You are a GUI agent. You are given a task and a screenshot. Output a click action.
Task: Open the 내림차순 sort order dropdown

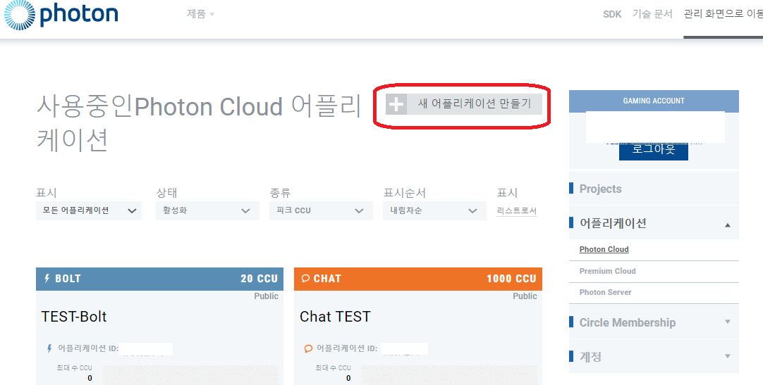pos(434,210)
